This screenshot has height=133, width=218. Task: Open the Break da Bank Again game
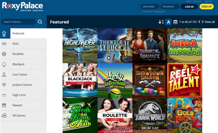tap(80, 115)
